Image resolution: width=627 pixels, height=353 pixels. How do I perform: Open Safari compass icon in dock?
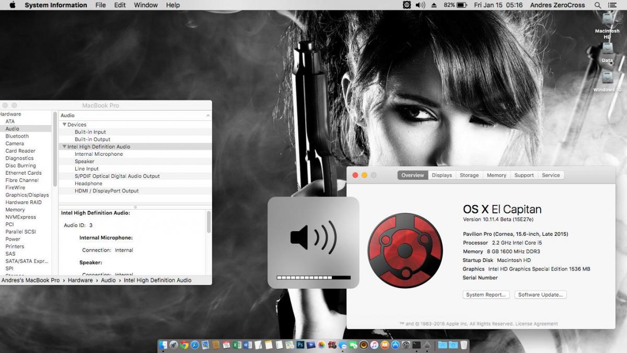[195, 345]
